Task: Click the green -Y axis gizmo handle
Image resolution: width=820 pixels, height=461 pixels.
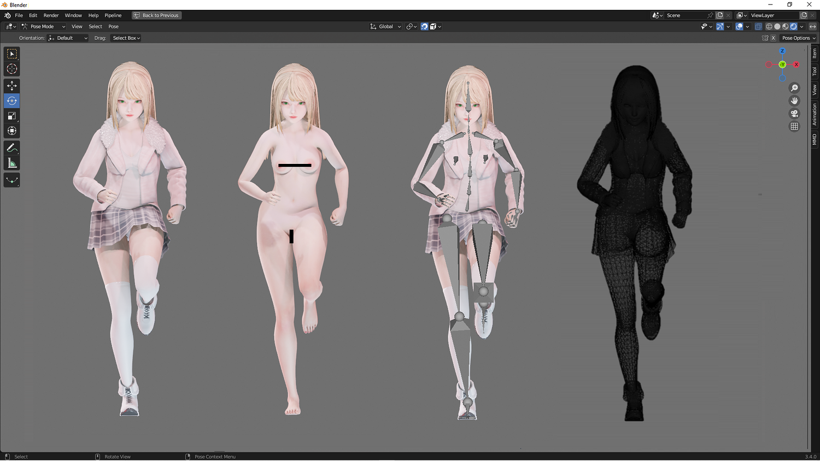Action: pyautogui.click(x=782, y=64)
